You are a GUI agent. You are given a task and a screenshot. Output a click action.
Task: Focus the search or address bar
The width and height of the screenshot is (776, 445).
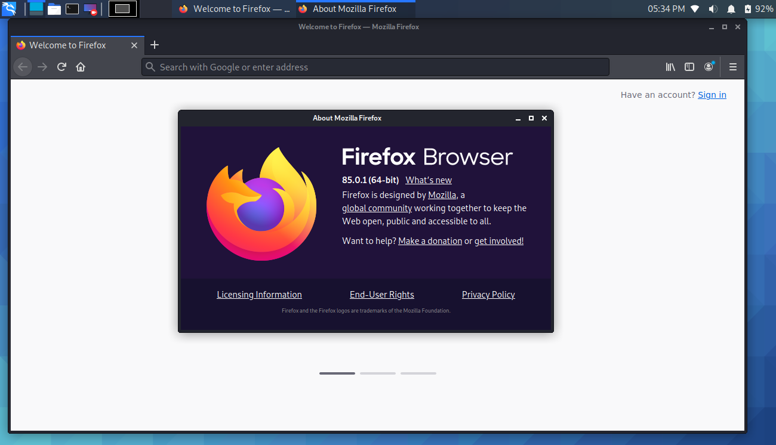tap(375, 67)
